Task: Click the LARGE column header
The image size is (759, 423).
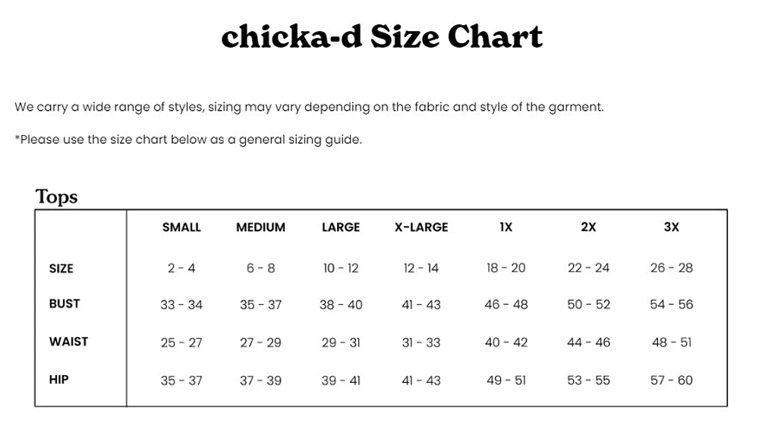Action: tap(341, 227)
